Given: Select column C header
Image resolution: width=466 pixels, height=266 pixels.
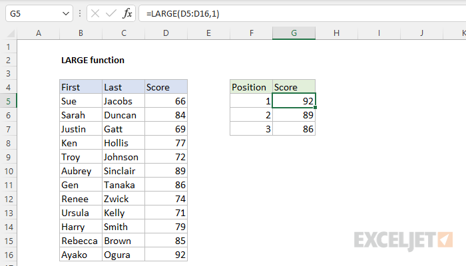Looking at the screenshot, I should (x=124, y=33).
